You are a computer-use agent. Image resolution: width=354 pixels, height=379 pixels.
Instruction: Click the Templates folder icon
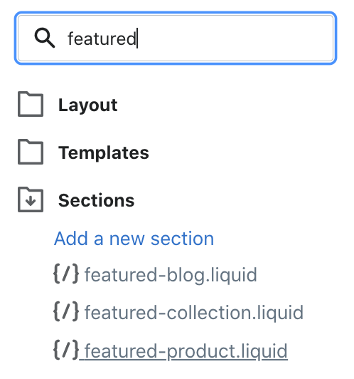31,152
